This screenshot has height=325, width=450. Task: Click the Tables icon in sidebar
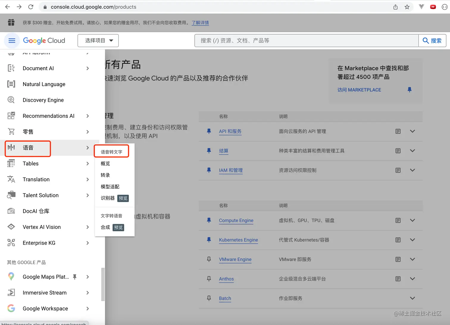tap(11, 163)
